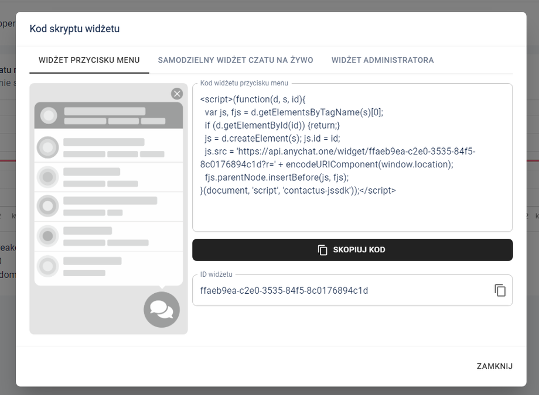Switch to Widżet przycisku menu tab
Image resolution: width=539 pixels, height=395 pixels.
pos(89,60)
